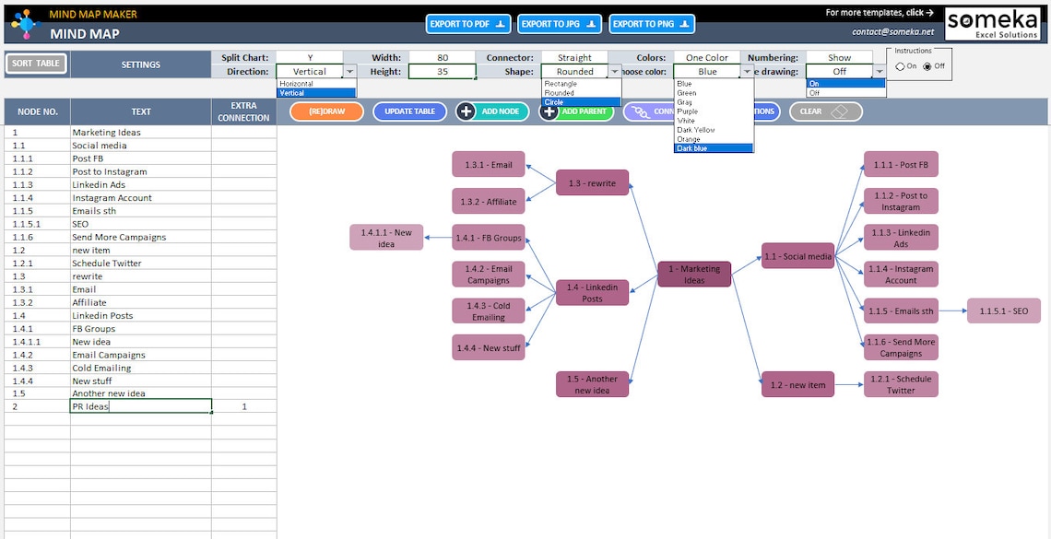Open the Direction dropdown arrow
This screenshot has height=539, width=1051.
tap(349, 71)
